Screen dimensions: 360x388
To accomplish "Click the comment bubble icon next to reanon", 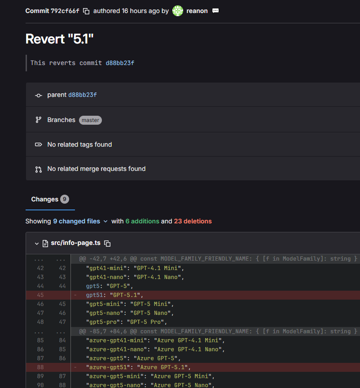I will [x=215, y=11].
